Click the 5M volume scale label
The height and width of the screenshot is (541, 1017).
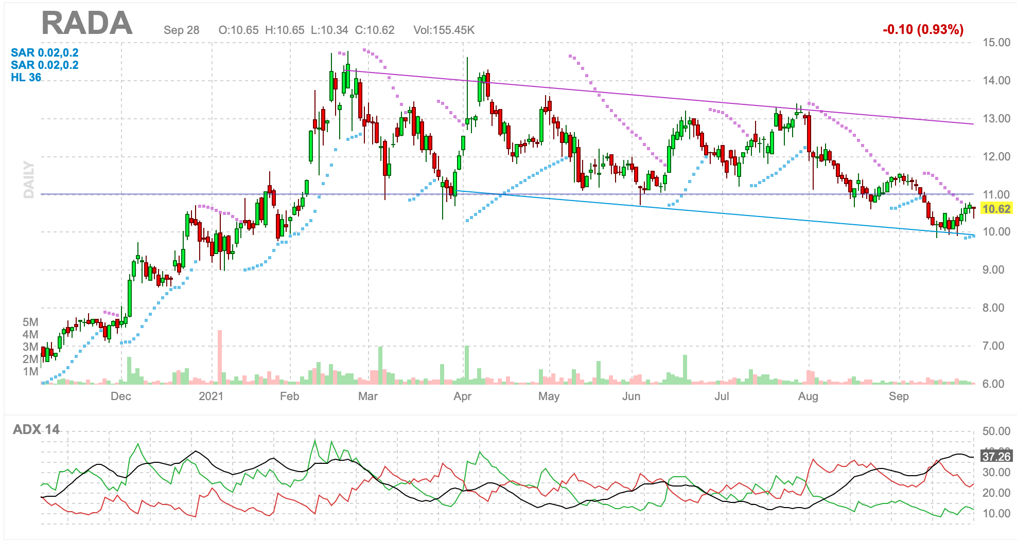[30, 322]
